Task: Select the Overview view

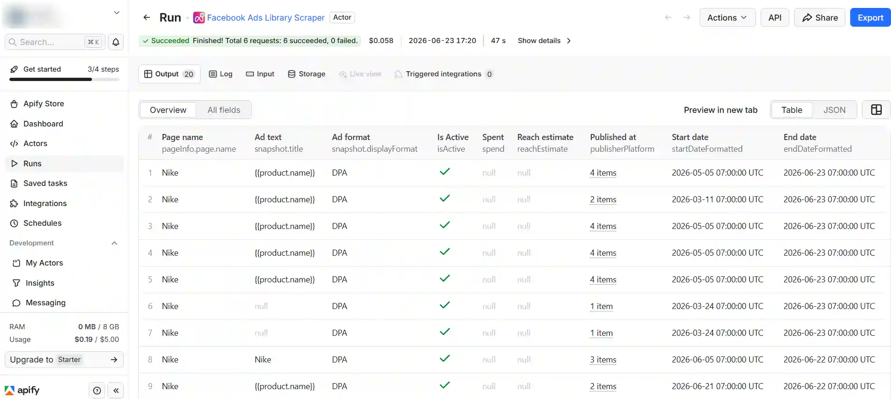Action: tap(168, 110)
